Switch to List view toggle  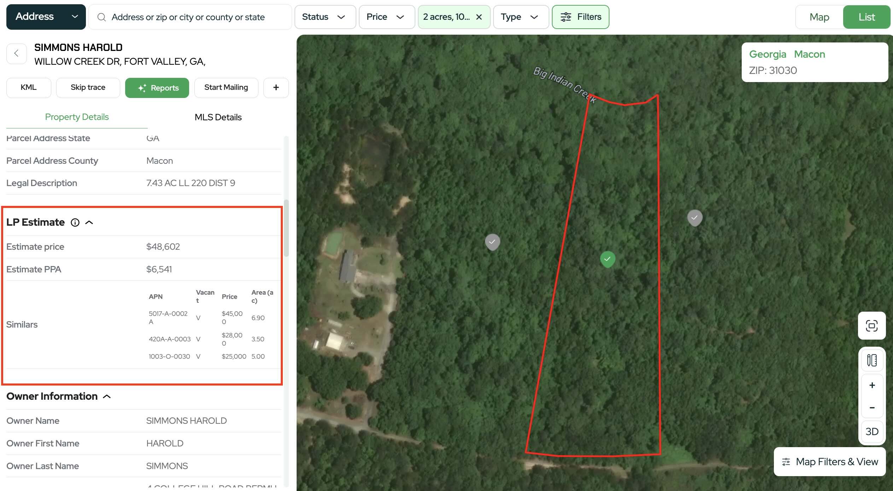(866, 17)
